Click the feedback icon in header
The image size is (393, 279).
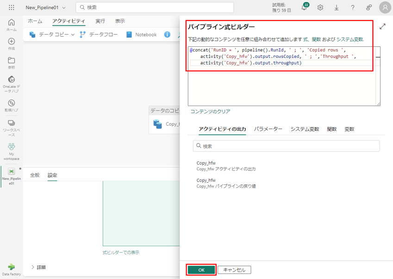[x=369, y=7]
